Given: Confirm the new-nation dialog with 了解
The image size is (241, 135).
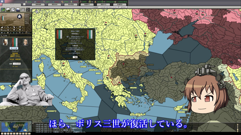Looking at the screenshot, I should 75,57.
